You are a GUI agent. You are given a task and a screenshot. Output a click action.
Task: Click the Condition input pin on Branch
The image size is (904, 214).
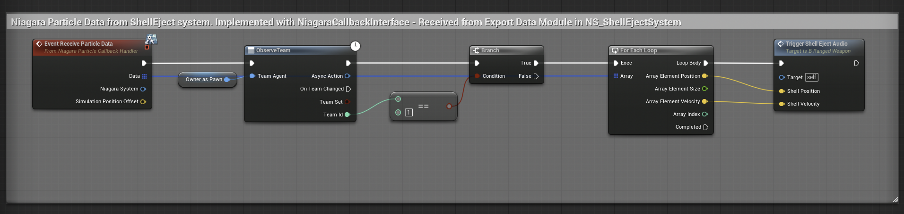tap(477, 76)
